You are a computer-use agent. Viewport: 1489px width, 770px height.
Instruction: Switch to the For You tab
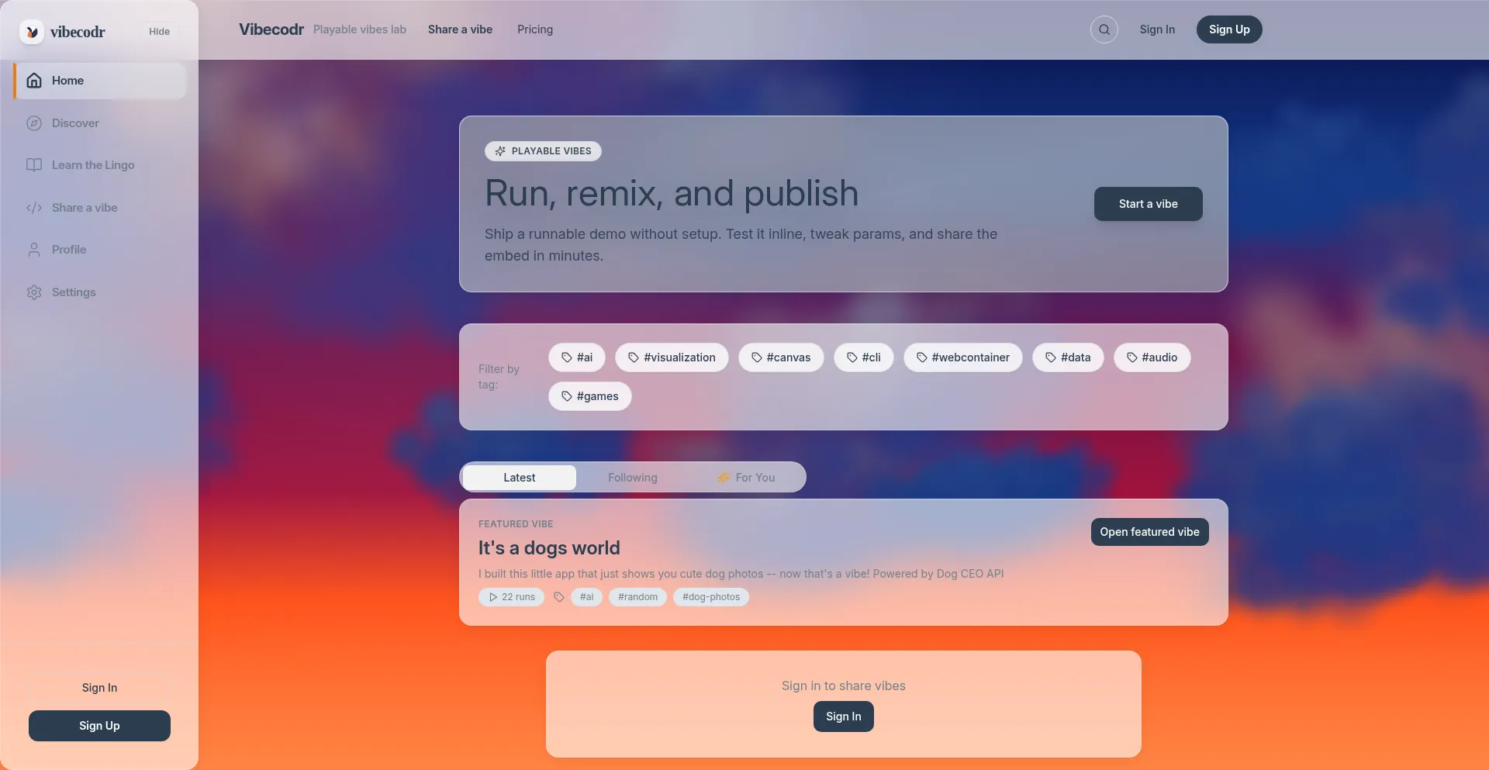(x=746, y=478)
